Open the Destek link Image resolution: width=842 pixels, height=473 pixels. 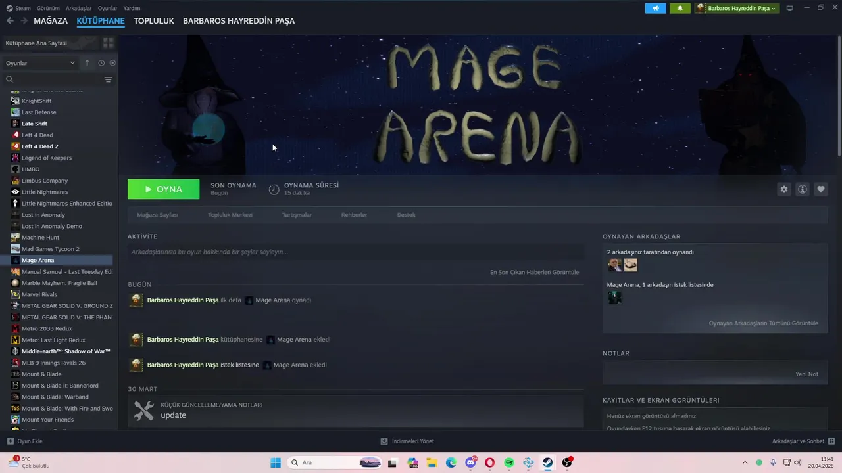click(x=406, y=215)
